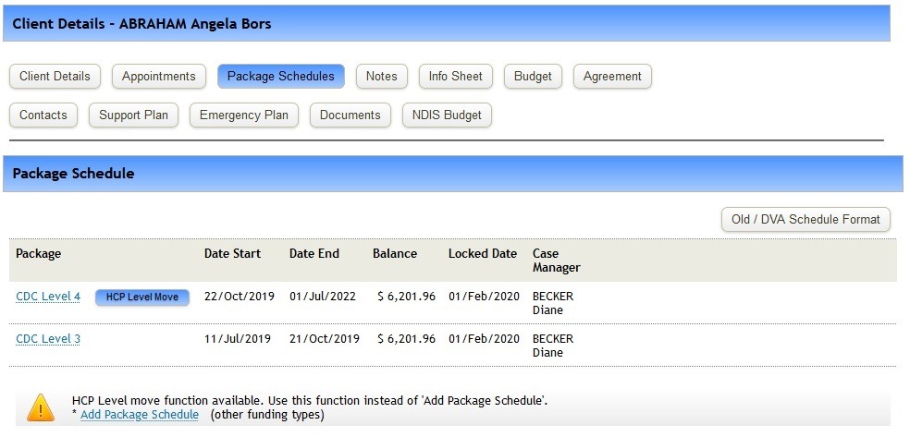Show the Support Plan tab
Screen dimensions: 910x437
[x=134, y=115]
